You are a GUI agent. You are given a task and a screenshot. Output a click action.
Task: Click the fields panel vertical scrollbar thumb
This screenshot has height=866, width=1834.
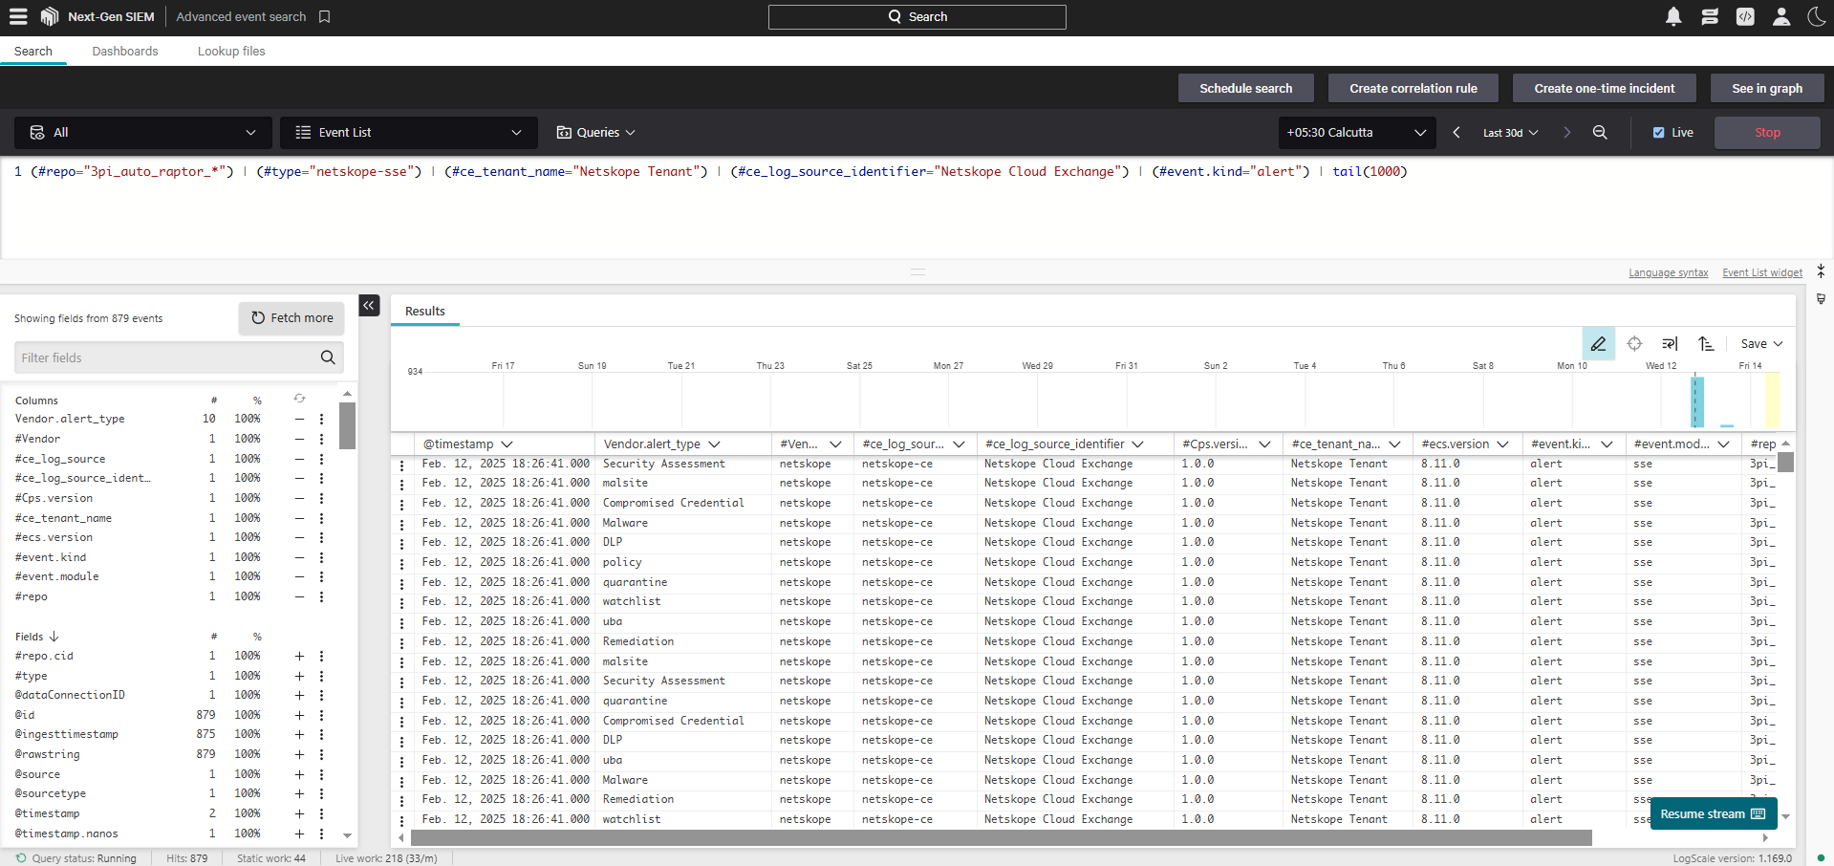[348, 426]
